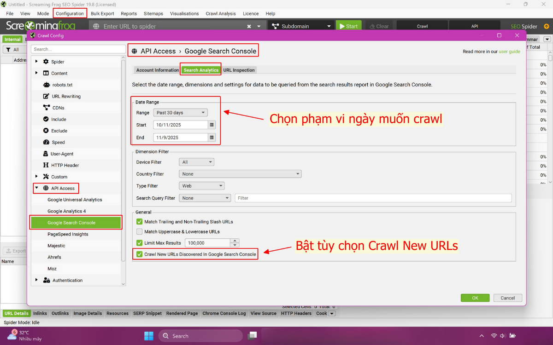This screenshot has height=345, width=553.
Task: Click the User-Agent icon in sidebar
Action: 46,154
